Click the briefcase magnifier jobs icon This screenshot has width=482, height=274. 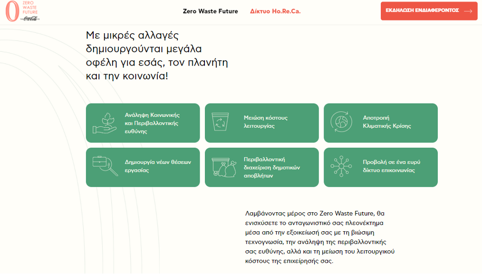(105, 166)
